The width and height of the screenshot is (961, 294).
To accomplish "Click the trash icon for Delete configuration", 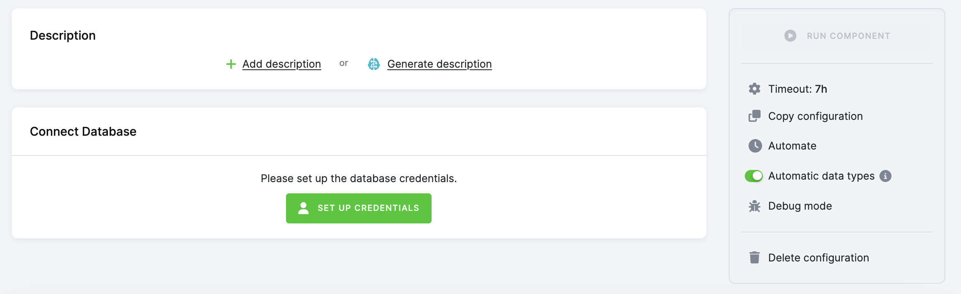I will [754, 258].
